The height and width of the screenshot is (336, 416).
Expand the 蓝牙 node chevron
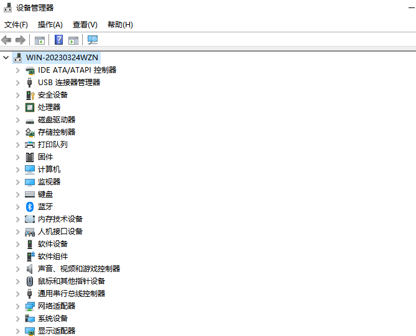click(18, 207)
